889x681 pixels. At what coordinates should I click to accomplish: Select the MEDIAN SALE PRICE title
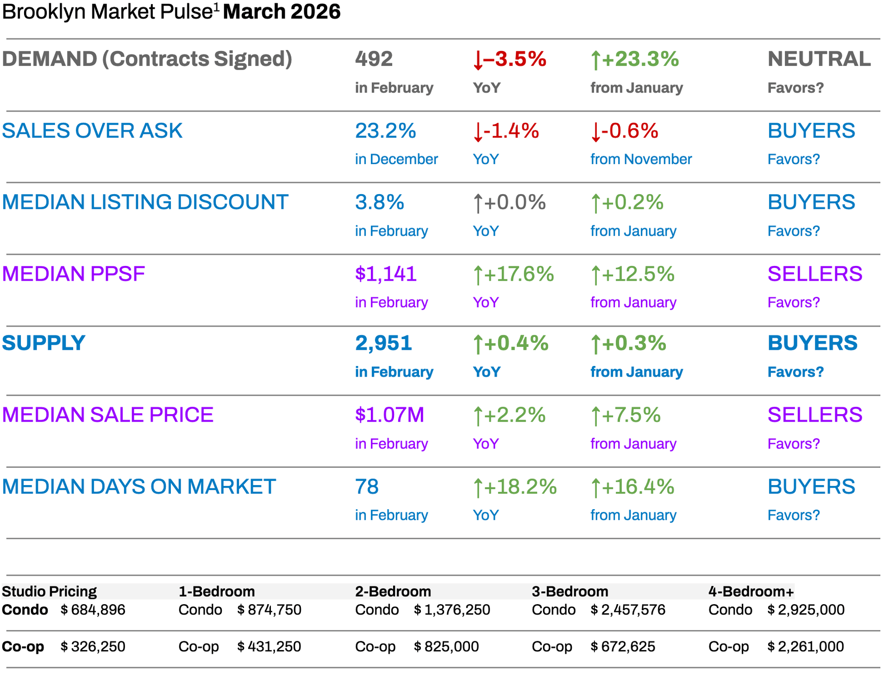point(107,415)
